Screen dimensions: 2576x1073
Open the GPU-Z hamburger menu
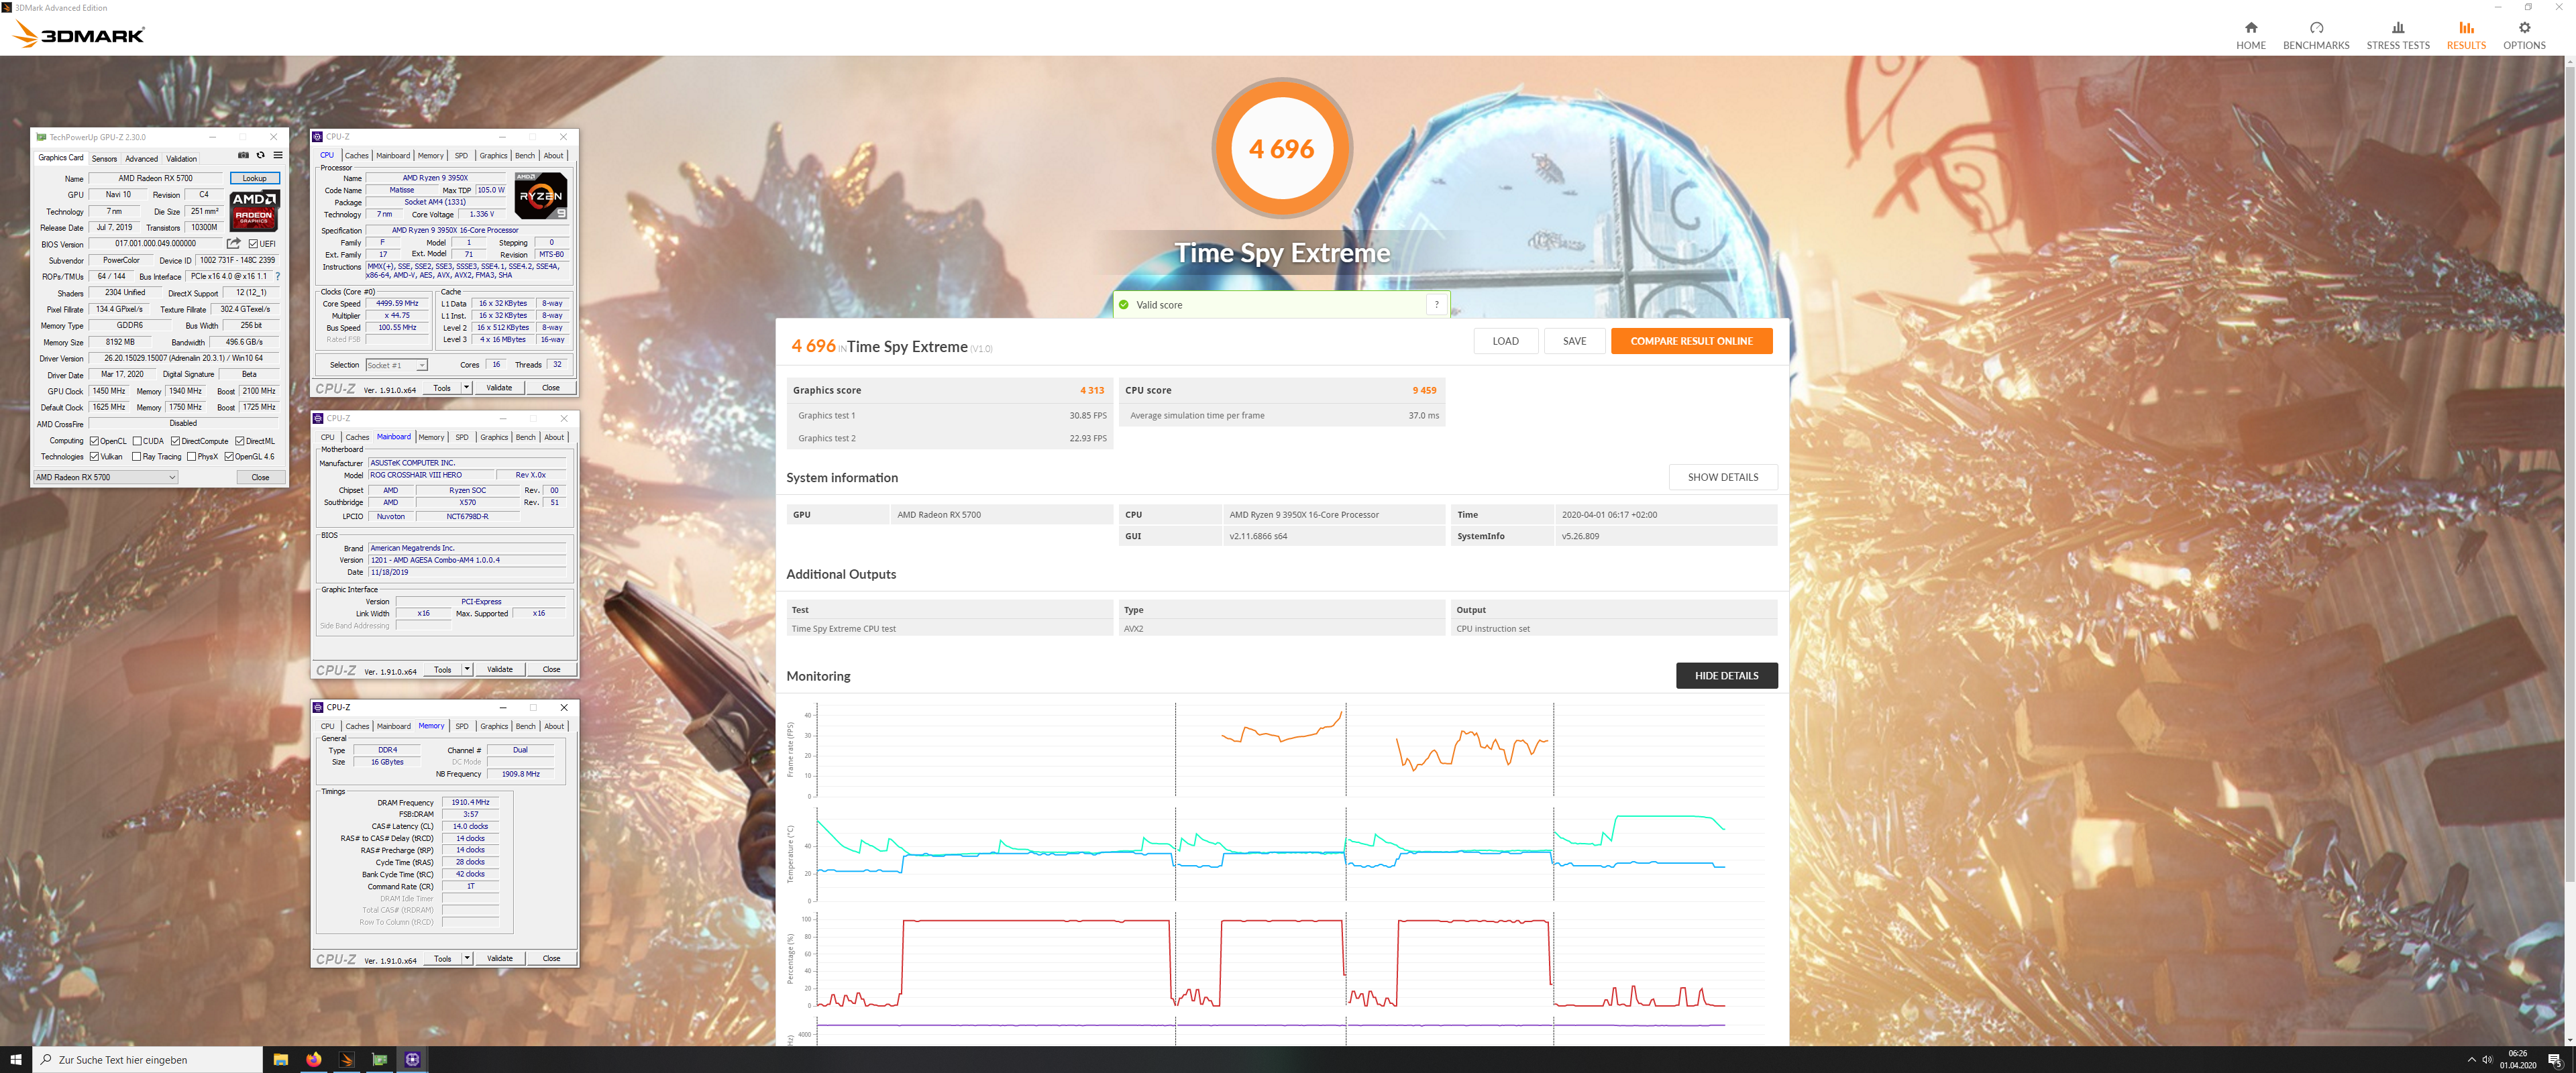click(x=278, y=155)
